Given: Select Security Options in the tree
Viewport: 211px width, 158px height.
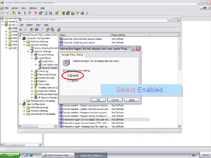Looking at the screenshot, I should point(50,68).
